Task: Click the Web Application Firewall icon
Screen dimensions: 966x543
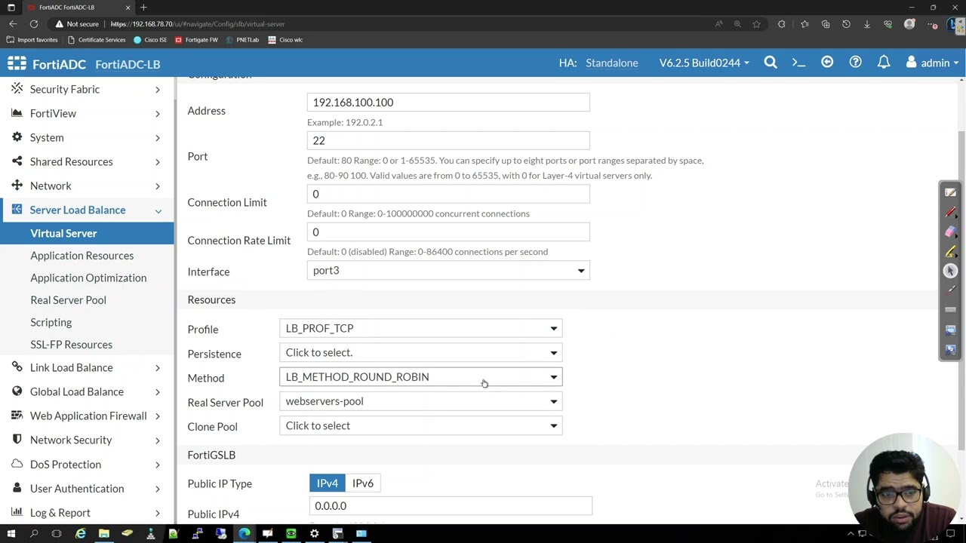Action: [17, 416]
